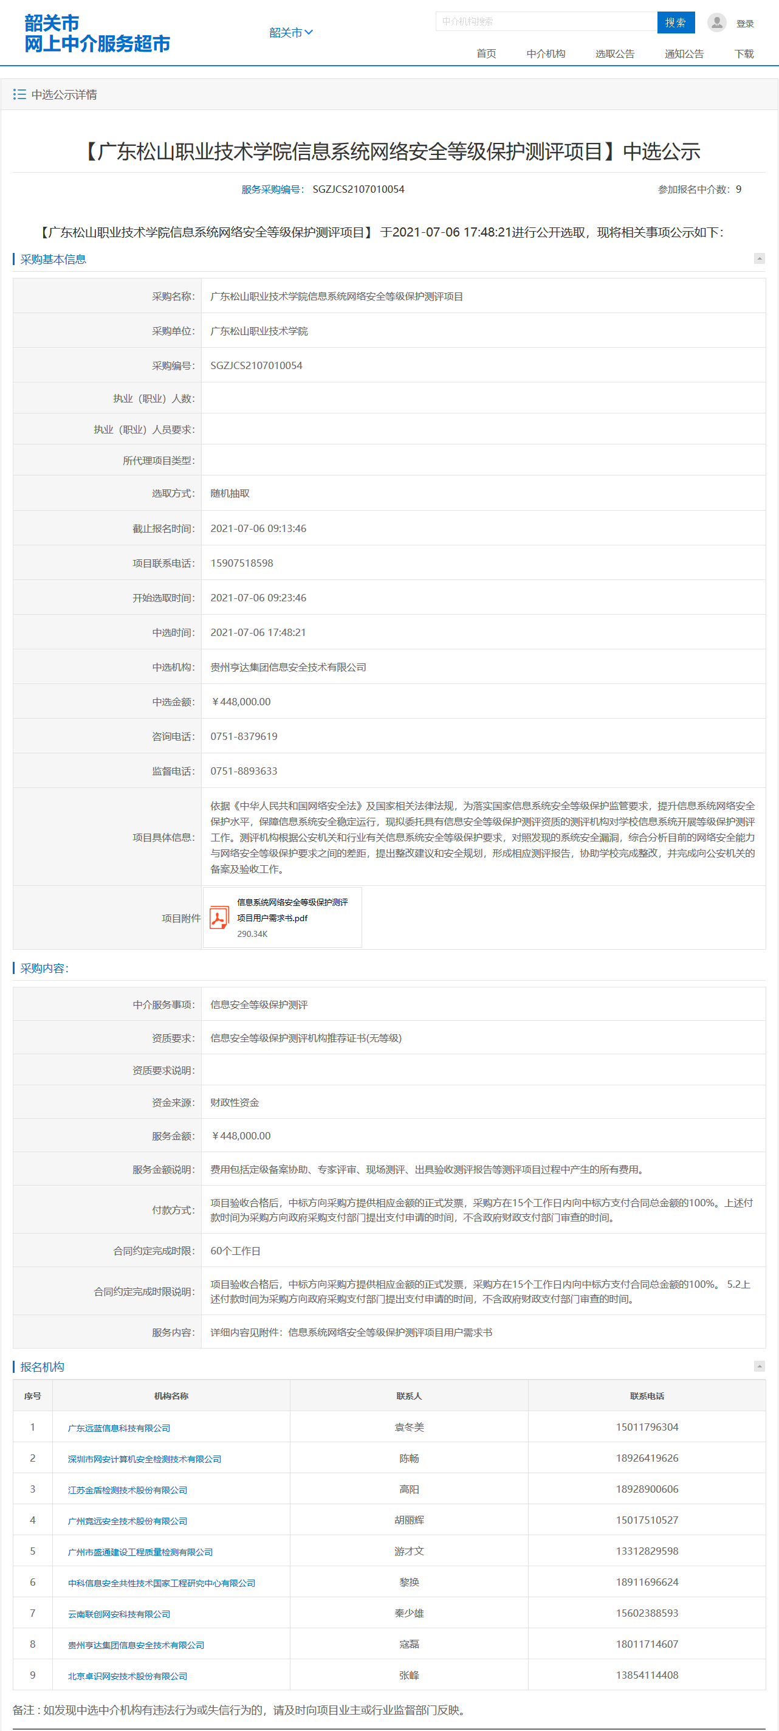Click the list icon beside 中选公示详情
Image resolution: width=779 pixels, height=1731 pixels.
tap(19, 95)
